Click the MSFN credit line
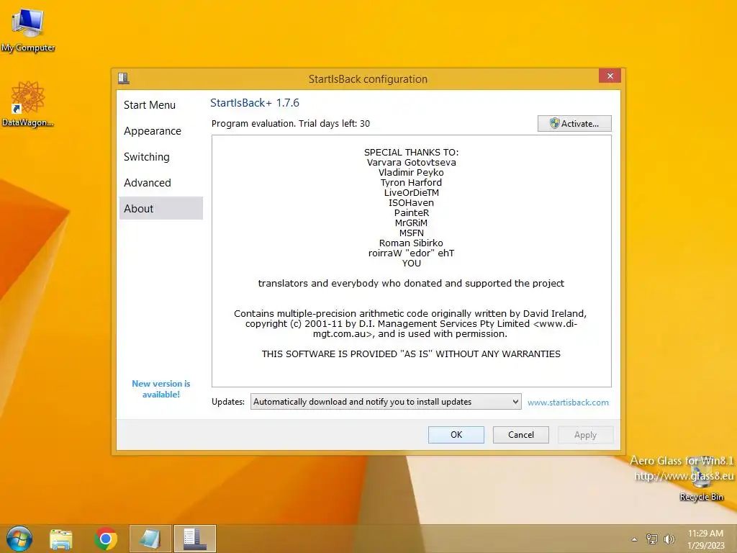Image resolution: width=737 pixels, height=553 pixels. 411,233
